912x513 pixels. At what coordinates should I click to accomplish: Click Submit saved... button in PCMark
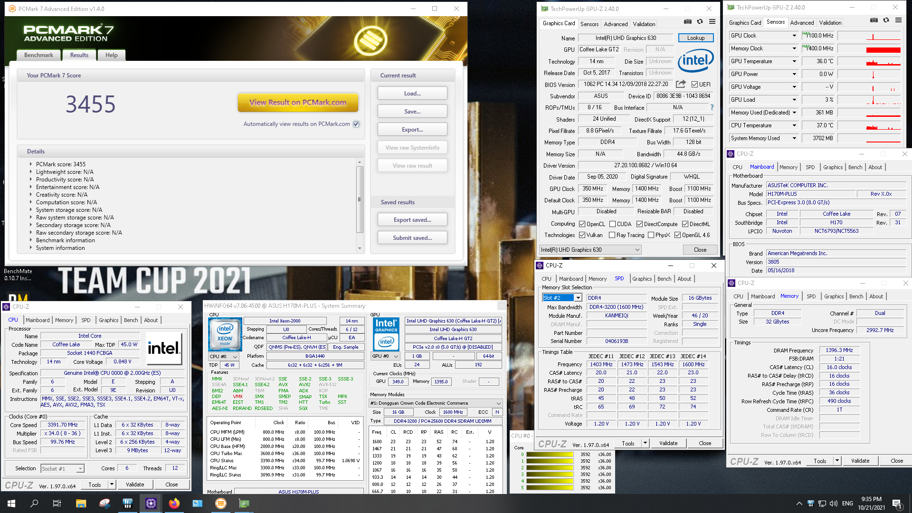tap(412, 238)
